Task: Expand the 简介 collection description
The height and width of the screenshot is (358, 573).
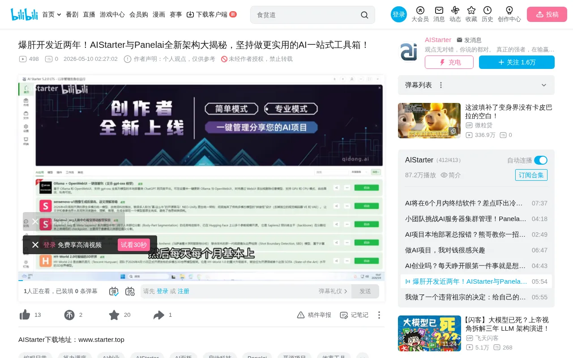Action: pos(451,175)
